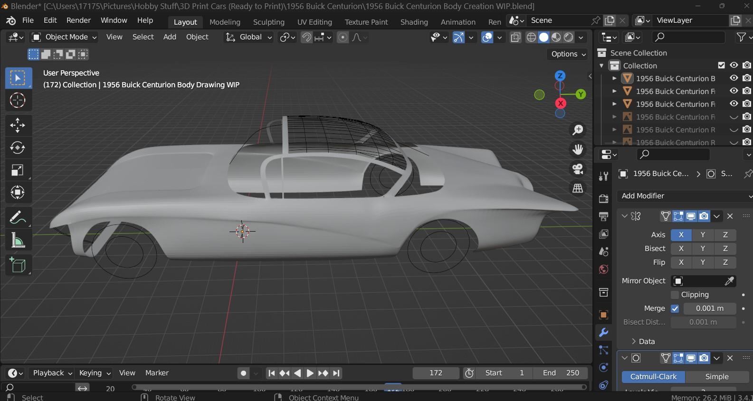Play the animation in reverse

(297, 373)
